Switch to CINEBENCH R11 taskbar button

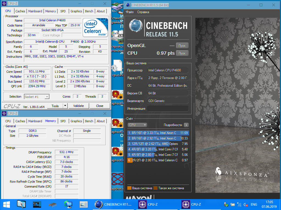tap(113, 205)
